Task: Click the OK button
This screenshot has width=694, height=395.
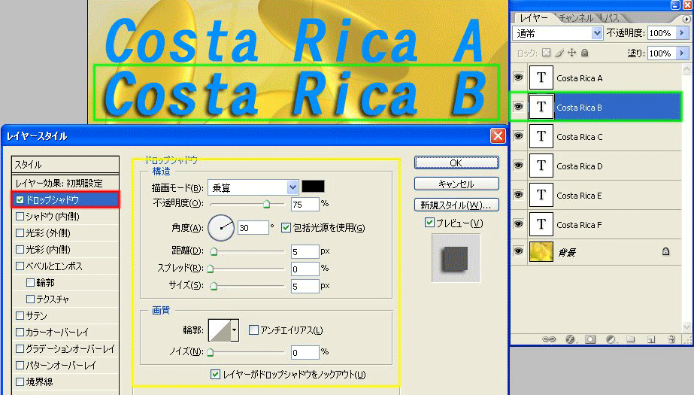Action: point(456,163)
